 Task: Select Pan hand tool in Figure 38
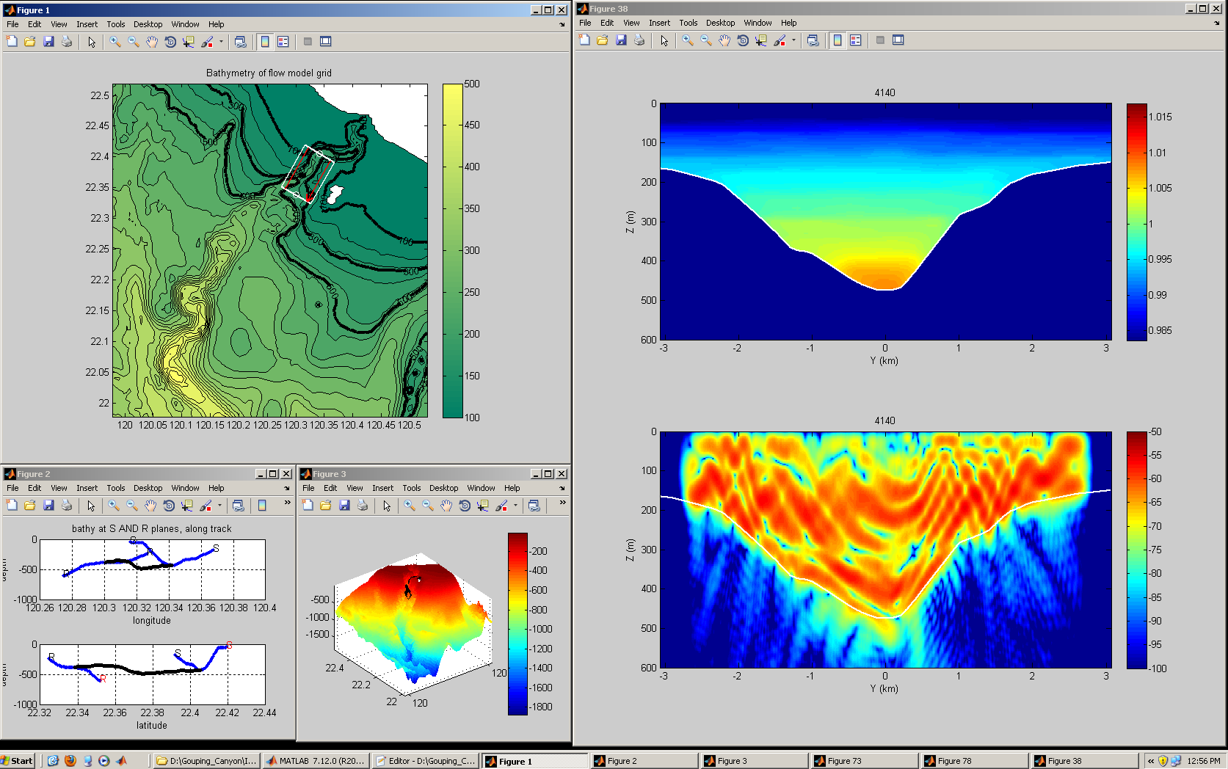coord(724,40)
